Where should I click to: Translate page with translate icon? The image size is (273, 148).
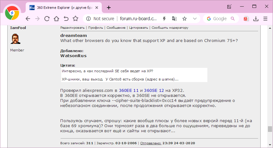[x=174, y=19]
